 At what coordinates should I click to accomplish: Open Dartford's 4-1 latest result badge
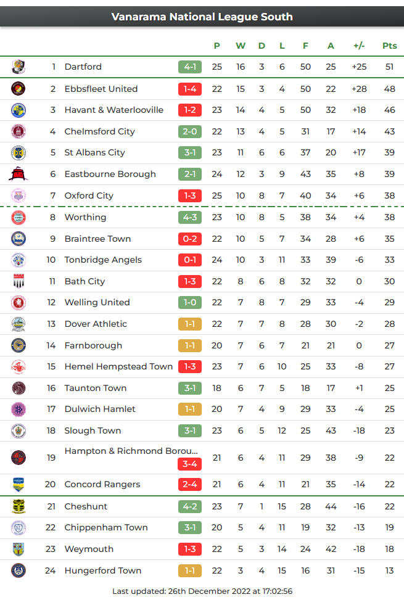pyautogui.click(x=190, y=67)
